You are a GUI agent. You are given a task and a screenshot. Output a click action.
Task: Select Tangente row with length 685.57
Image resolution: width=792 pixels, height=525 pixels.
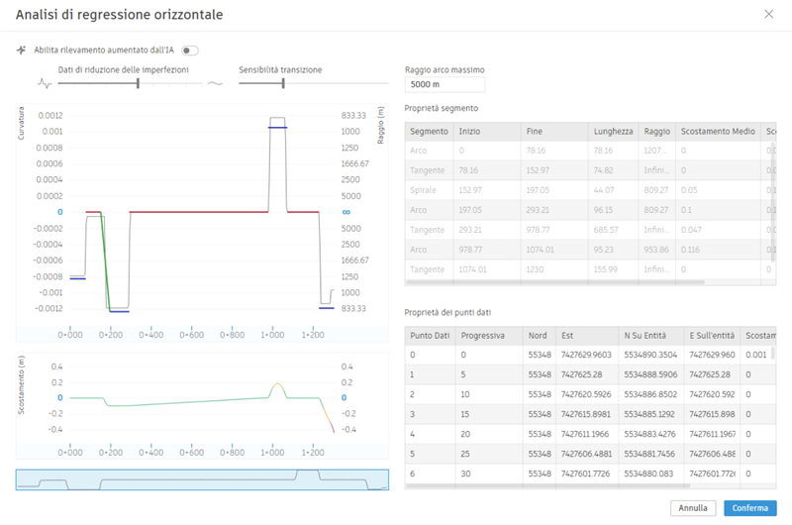[x=590, y=230]
